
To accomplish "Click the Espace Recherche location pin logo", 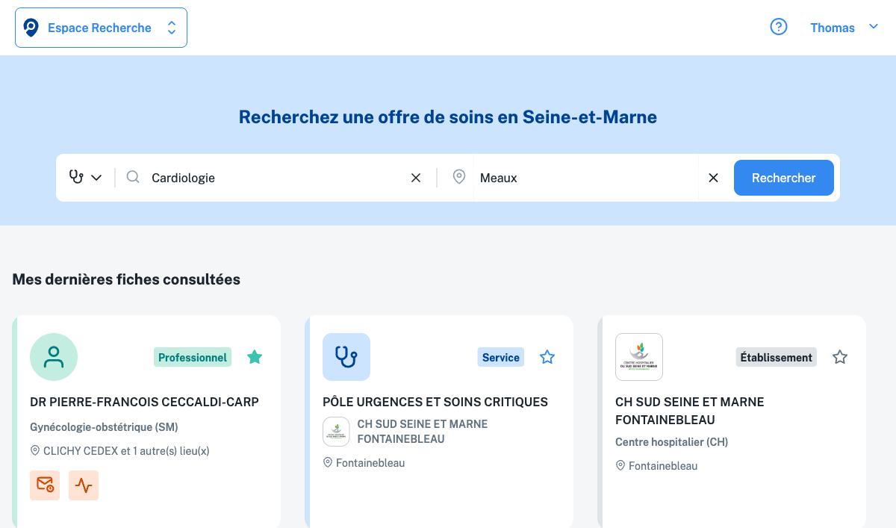I will coord(31,28).
